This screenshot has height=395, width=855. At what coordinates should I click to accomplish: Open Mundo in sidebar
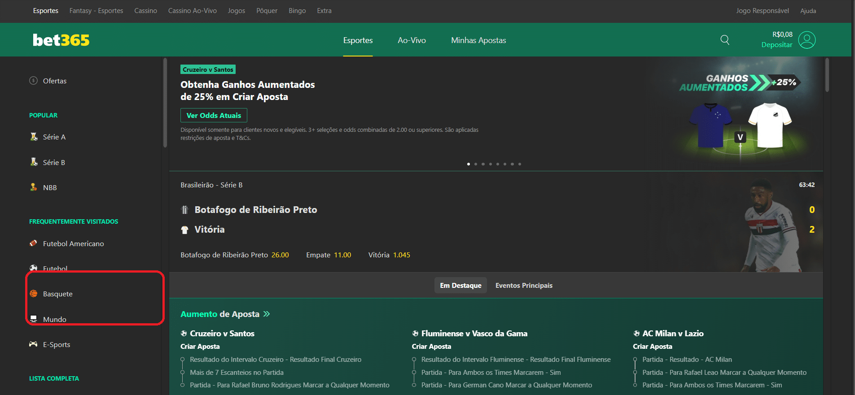(x=55, y=319)
